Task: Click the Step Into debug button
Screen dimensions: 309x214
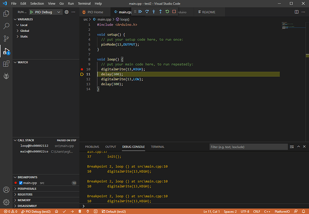Action: pyautogui.click(x=154, y=12)
